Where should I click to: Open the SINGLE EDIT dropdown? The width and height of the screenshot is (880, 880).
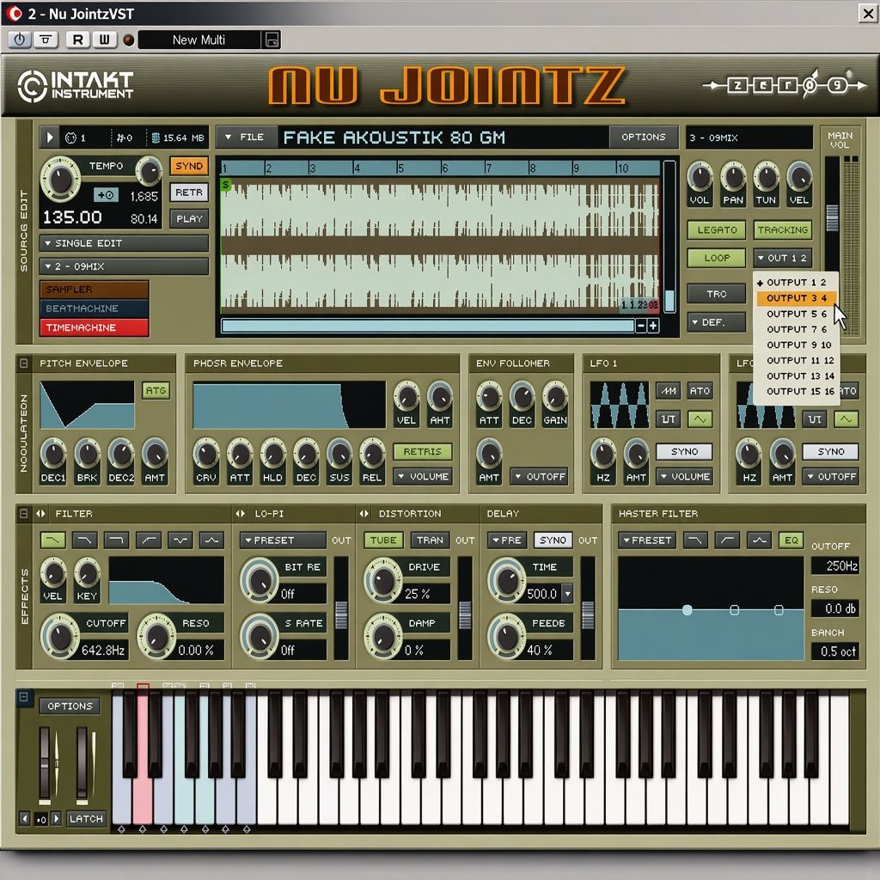point(124,243)
